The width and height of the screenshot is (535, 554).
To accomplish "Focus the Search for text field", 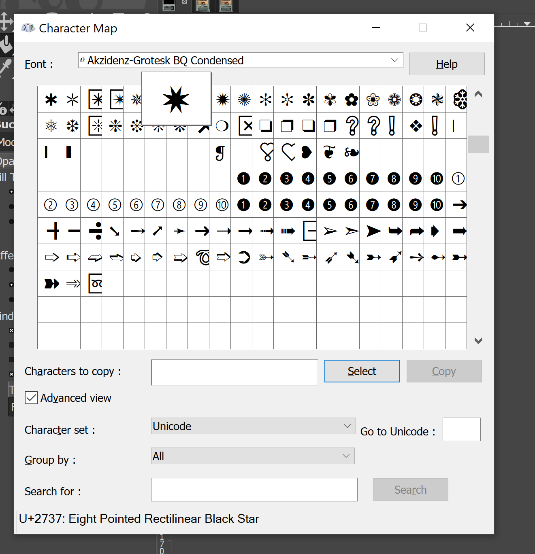I will (254, 490).
